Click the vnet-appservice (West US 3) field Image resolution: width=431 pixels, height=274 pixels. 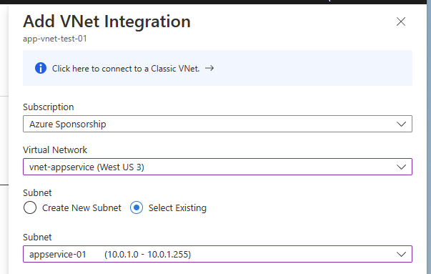(x=217, y=167)
